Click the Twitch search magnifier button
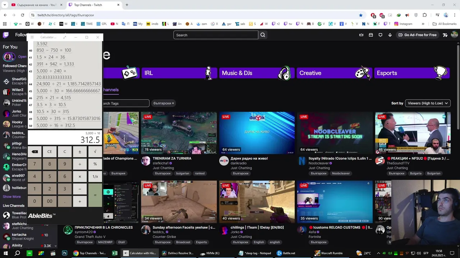 [x=263, y=35]
